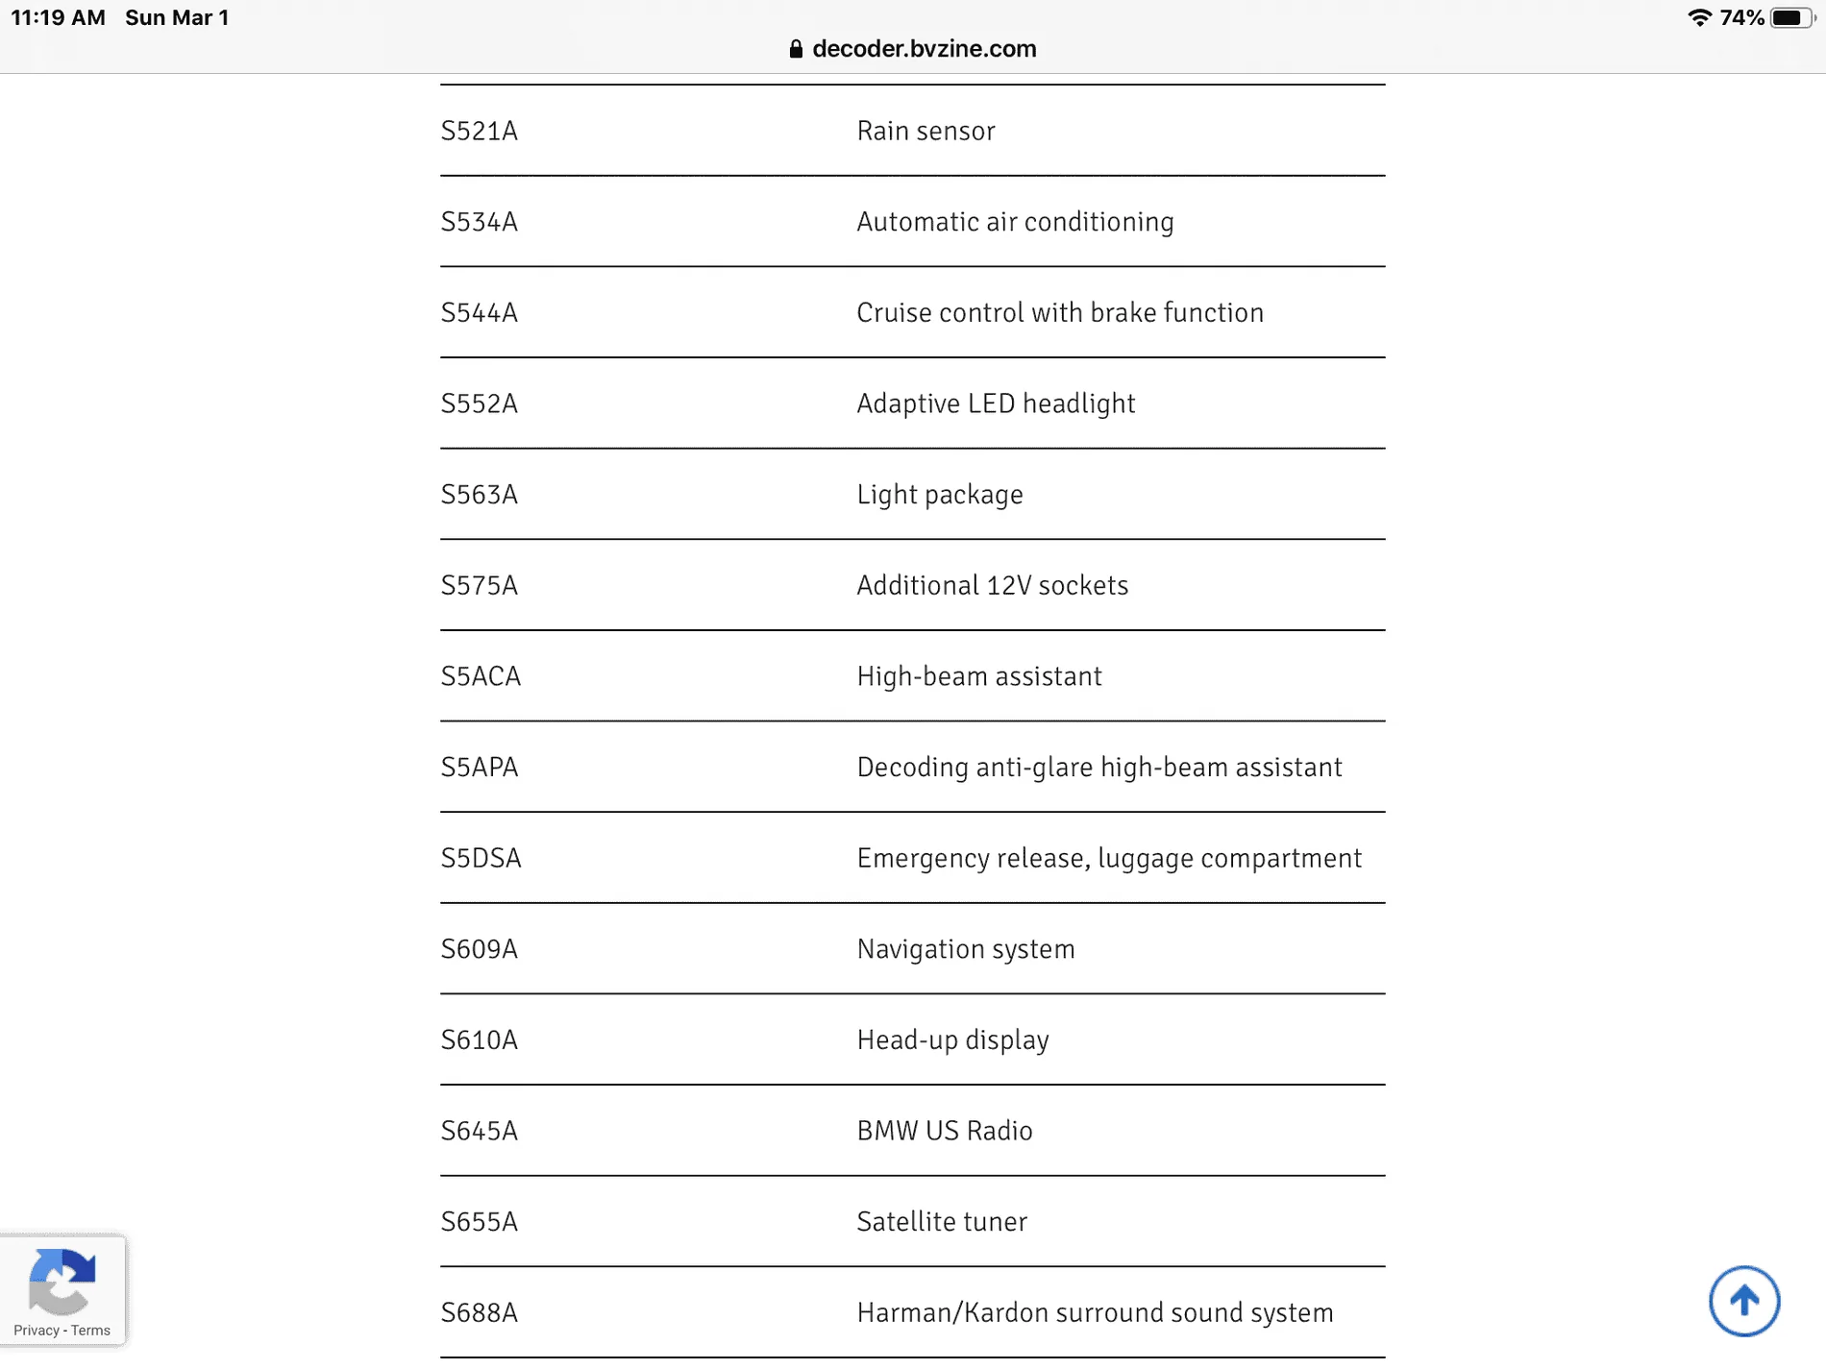Select the Harman/Kardon surround sound system row
This screenshot has width=1826, height=1369.
click(x=913, y=1312)
